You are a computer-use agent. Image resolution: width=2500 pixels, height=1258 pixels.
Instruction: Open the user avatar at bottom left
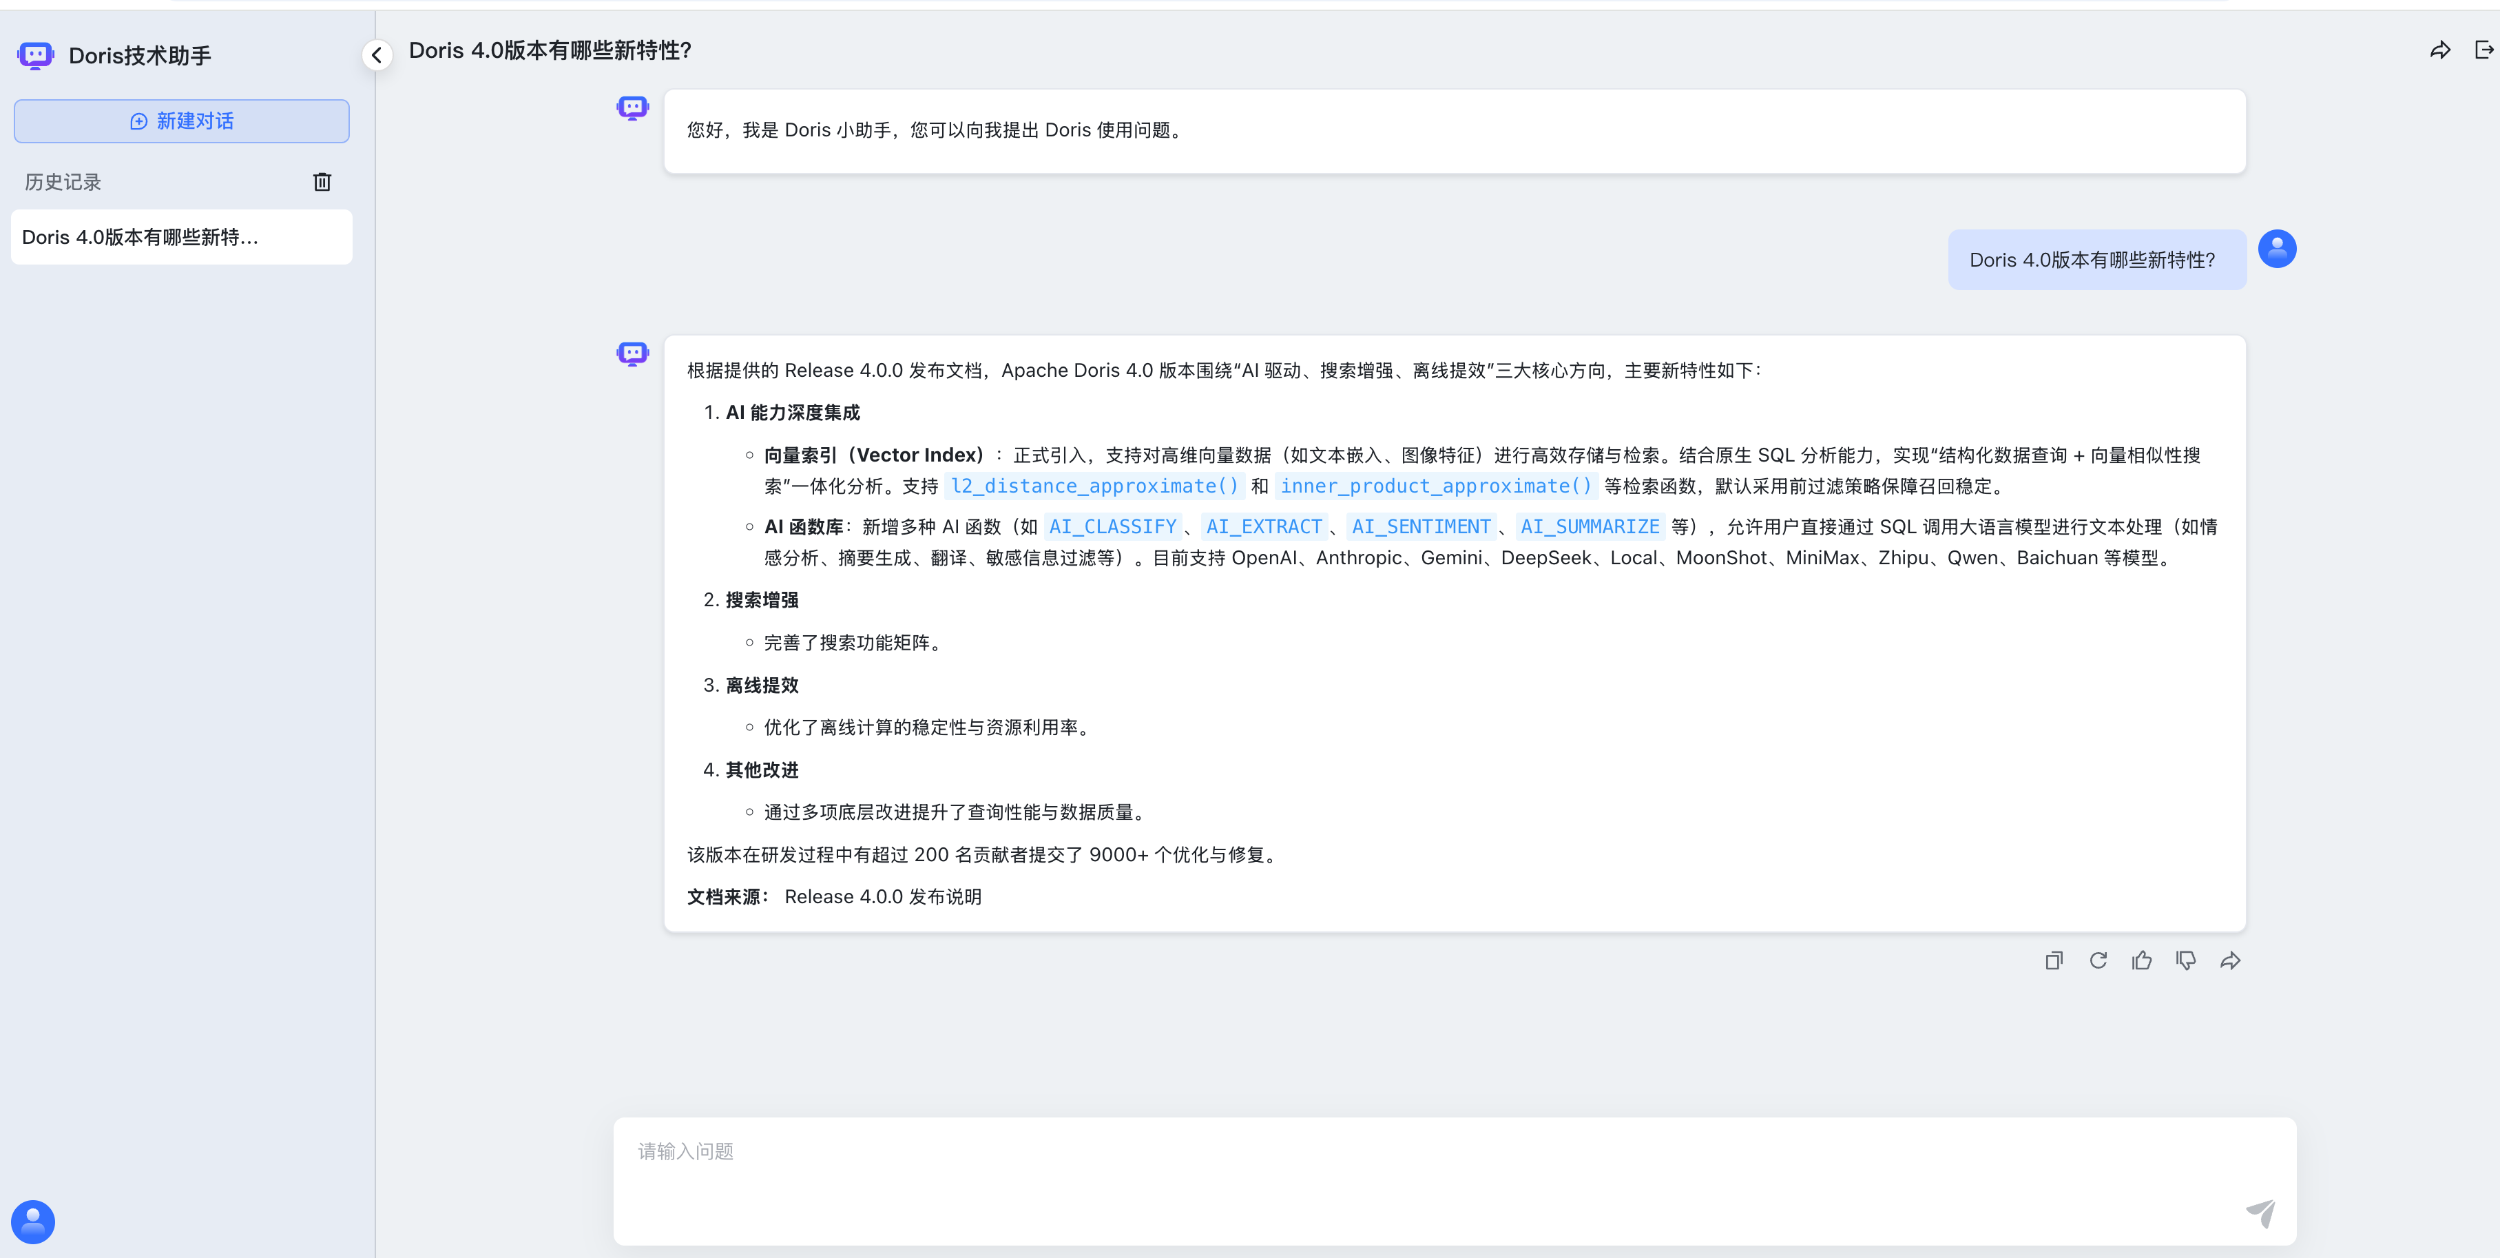tap(33, 1221)
